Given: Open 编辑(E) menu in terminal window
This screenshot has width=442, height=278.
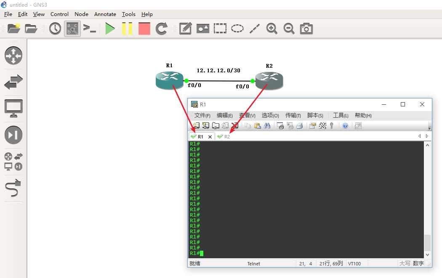Looking at the screenshot, I should click(x=225, y=116).
